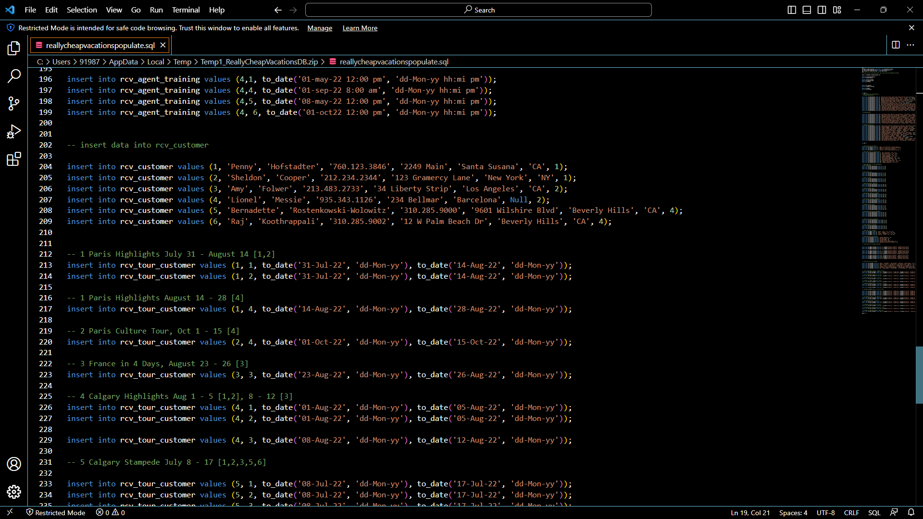Screen dimensions: 923x519
Task: Select SQL language mode in status bar
Action: point(874,513)
